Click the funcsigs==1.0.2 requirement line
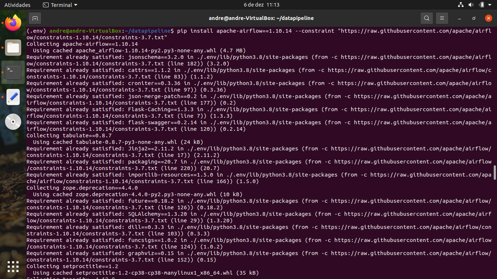 point(259,243)
